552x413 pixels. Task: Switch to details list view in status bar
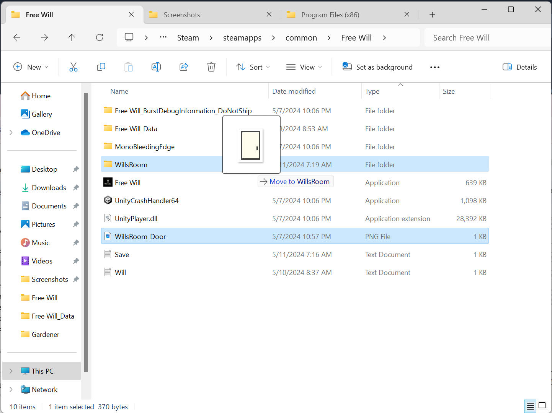(530, 406)
